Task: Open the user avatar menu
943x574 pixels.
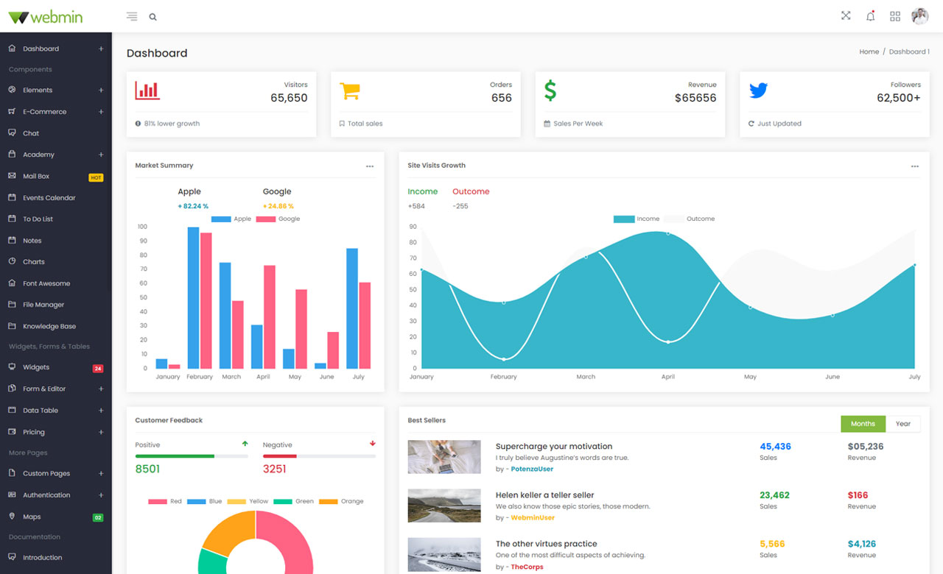Action: [x=920, y=16]
